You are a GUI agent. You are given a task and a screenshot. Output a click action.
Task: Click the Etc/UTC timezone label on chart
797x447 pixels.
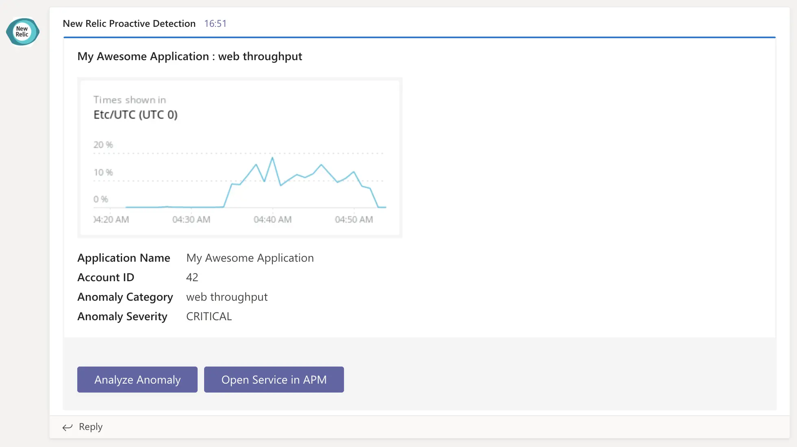pos(135,115)
